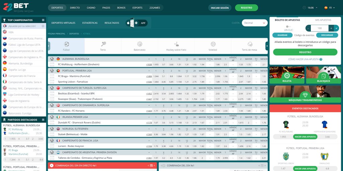Open the Deportes Virtuales link
The image size is (343, 171).
pos(63,23)
